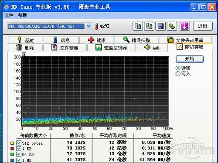This screenshot has width=218, height=163.
Task: Switch to the 文件基准 tab
Action: point(65,47)
